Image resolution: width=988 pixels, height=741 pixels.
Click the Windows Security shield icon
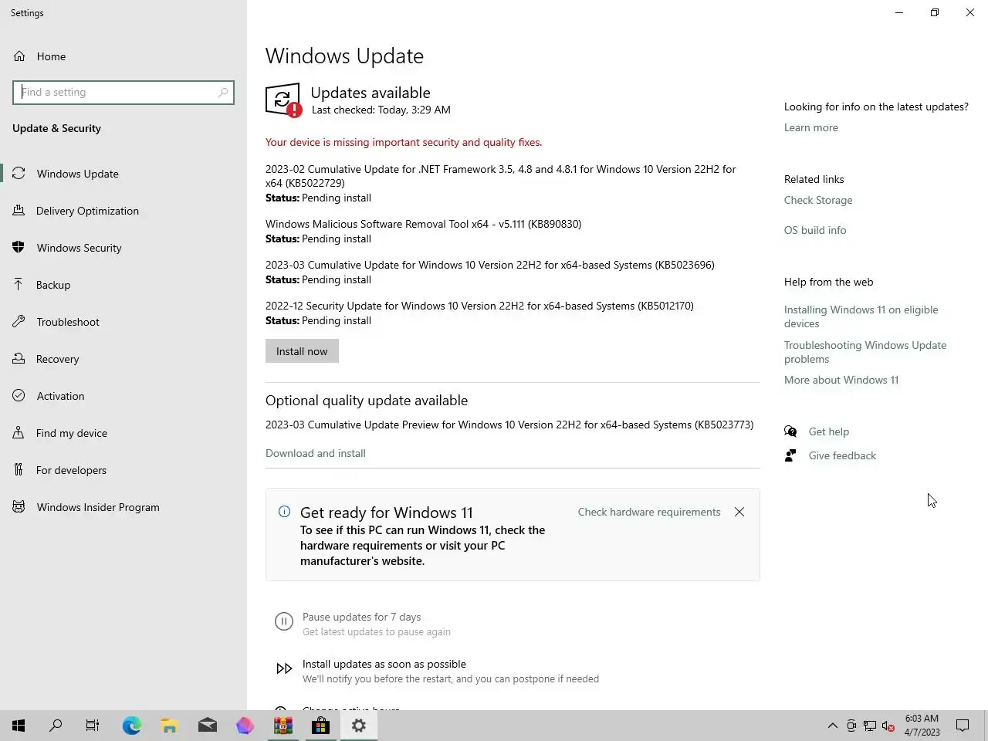tap(19, 248)
